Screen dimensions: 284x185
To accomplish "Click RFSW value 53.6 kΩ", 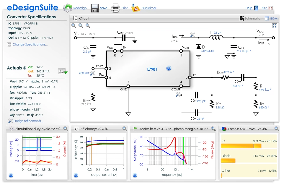I will pos(86,104).
